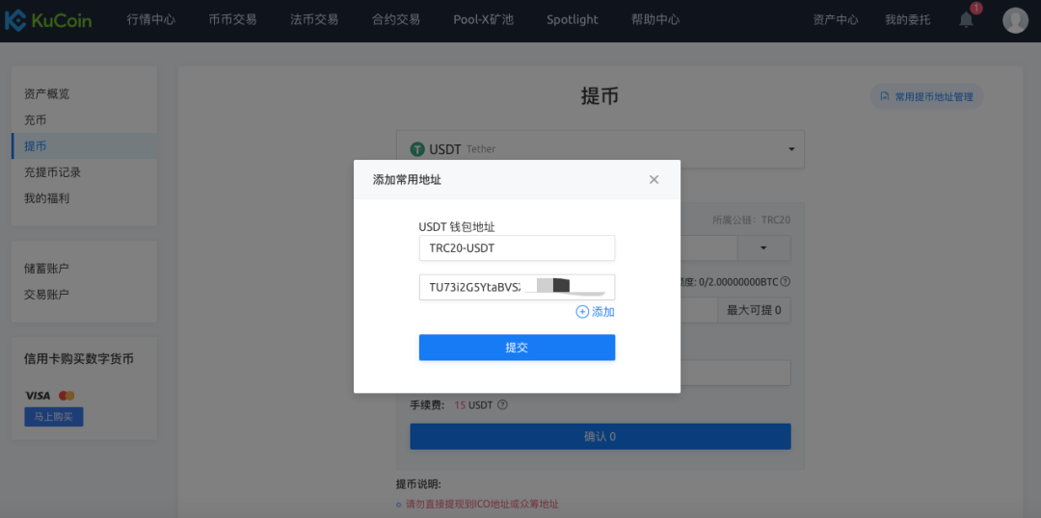Click the 确认 0 button
1041x518 pixels.
[x=601, y=436]
